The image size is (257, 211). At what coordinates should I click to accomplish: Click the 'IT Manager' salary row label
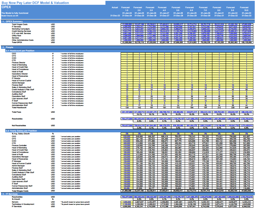pyautogui.click(x=16, y=161)
